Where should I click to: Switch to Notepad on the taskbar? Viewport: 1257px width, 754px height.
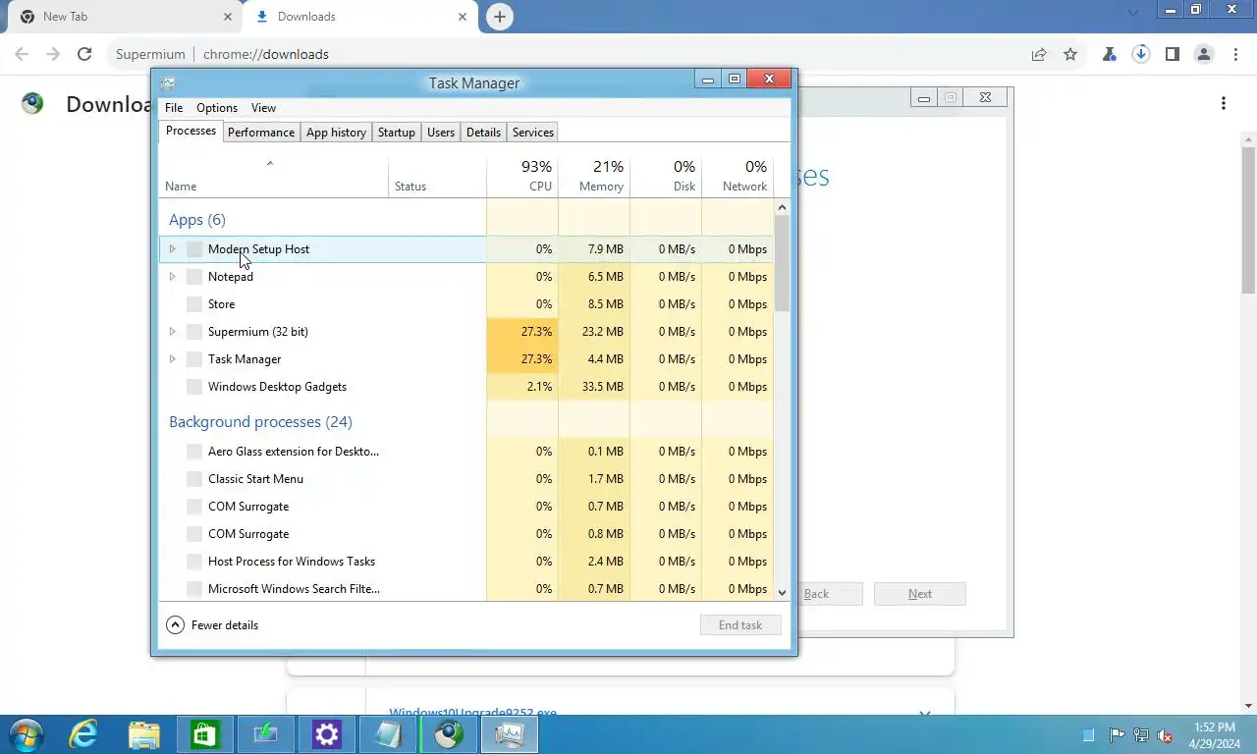(388, 734)
